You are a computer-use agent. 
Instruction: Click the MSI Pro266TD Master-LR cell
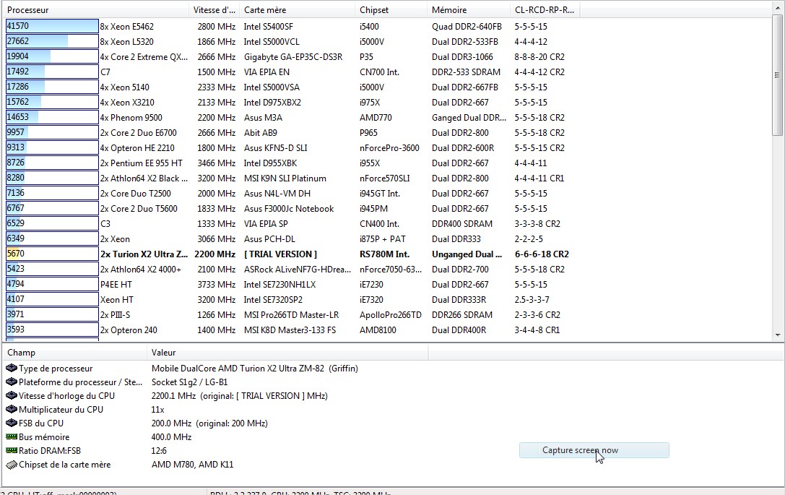(291, 314)
